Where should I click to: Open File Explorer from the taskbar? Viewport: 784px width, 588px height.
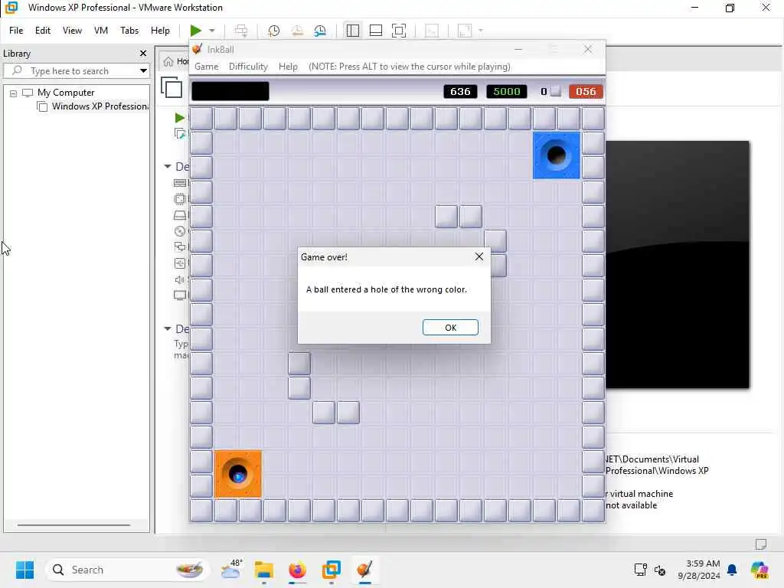coord(264,570)
